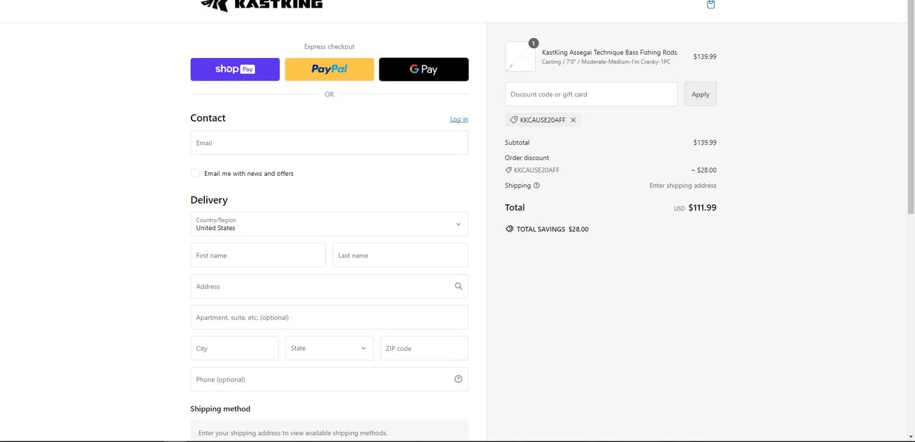Click the product name KastKing Assegai text
The image size is (915, 442).
[x=609, y=53]
